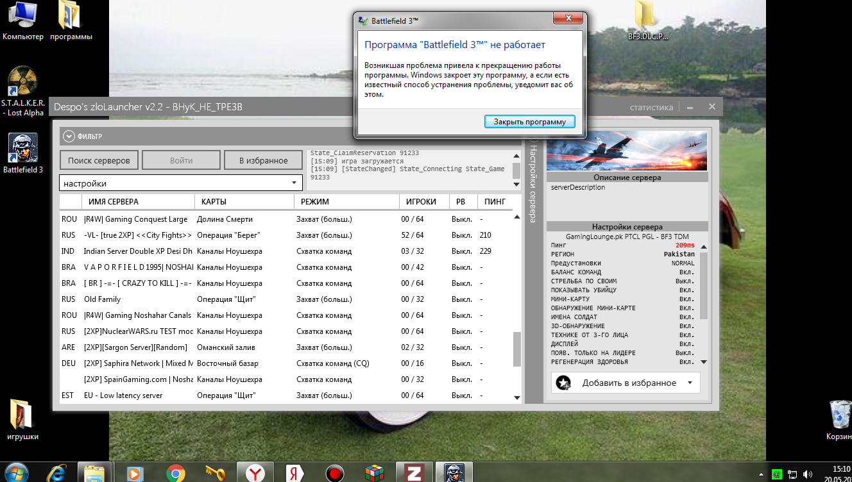Launch Internet Explorer from taskbar
Screen dimensions: 852x482
click(x=56, y=474)
